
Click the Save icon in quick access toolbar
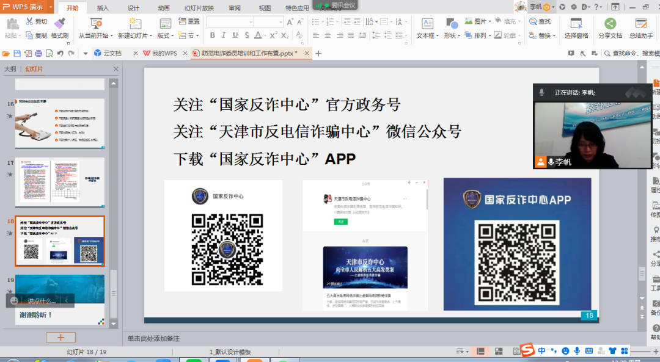pos(17,54)
